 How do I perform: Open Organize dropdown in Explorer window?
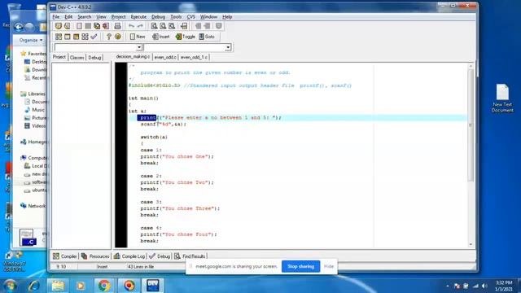[31, 40]
